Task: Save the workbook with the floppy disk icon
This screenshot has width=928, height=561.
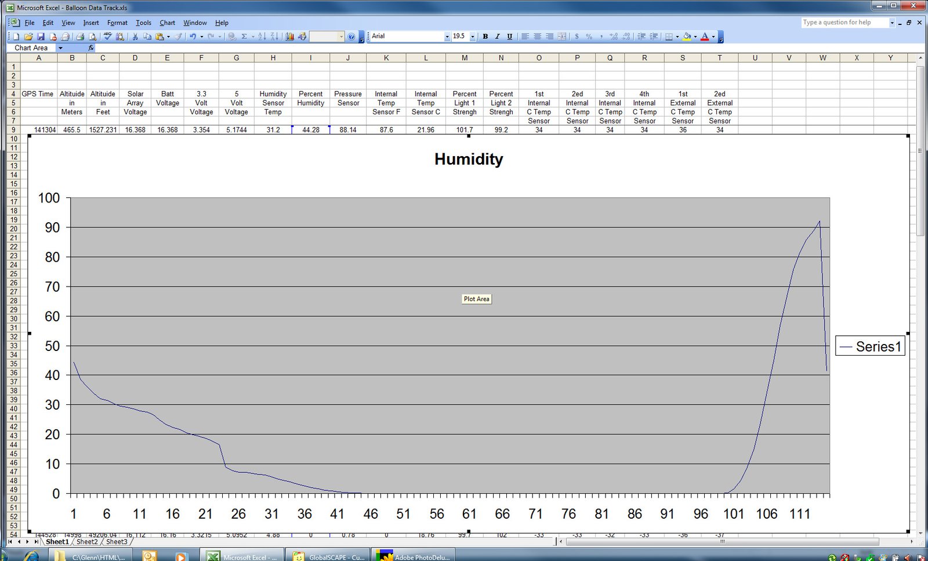Action: click(41, 37)
